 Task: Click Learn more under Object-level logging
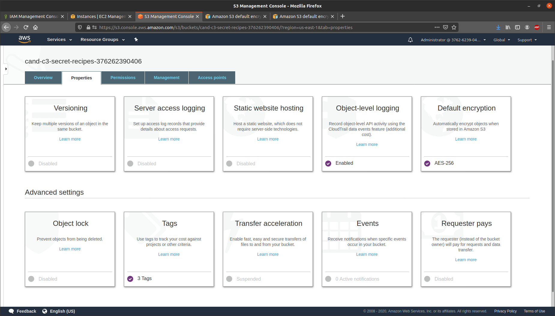[x=367, y=144]
